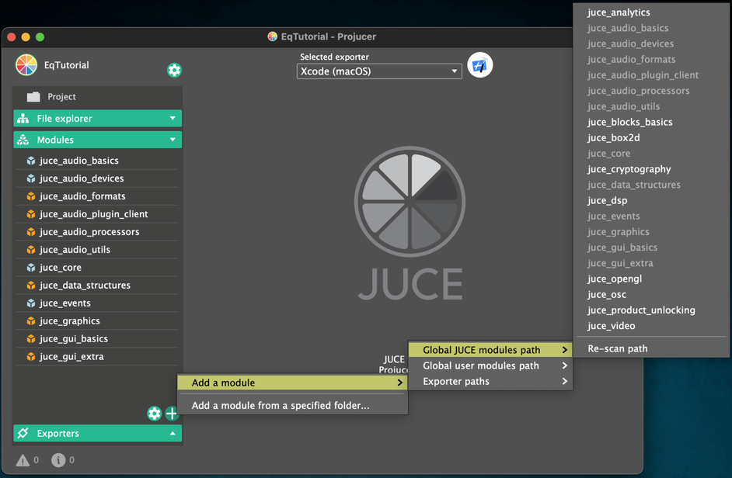Click the EqTutorial colorful project logo
The height and width of the screenshot is (478, 732).
[x=26, y=65]
